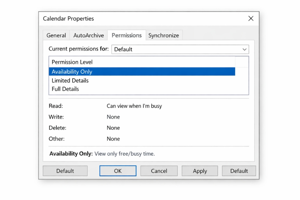The image size is (300, 200).
Task: Switch to the General tab
Action: pyautogui.click(x=56, y=35)
